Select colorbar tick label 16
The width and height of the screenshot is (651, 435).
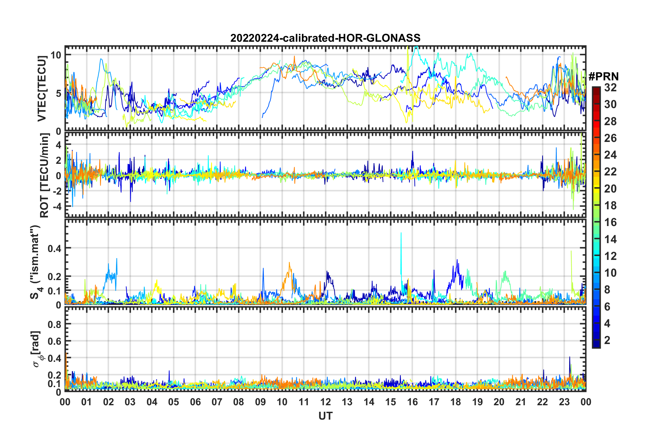[x=610, y=222]
